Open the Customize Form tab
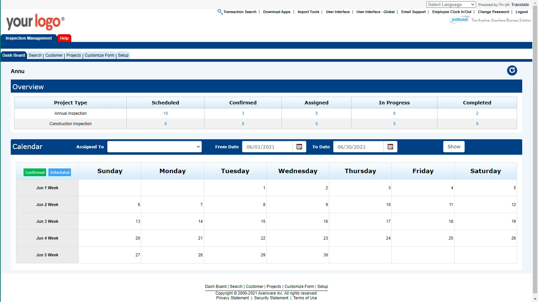The image size is (538, 302). 100,55
